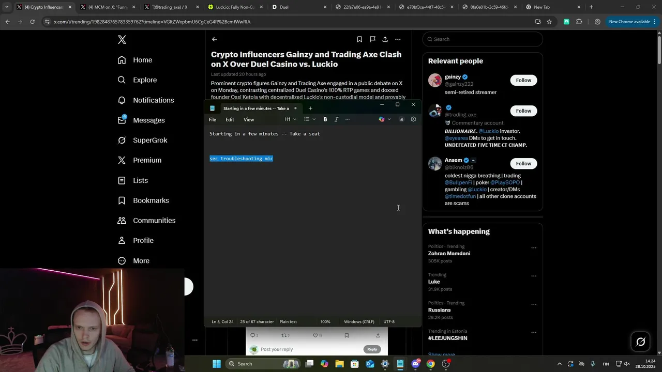Image resolution: width=662 pixels, height=372 pixels.
Task: Open Chrome extensions puzzle icon
Action: pos(579,22)
